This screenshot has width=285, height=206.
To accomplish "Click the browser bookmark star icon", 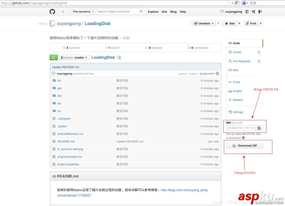I will point(228,3).
